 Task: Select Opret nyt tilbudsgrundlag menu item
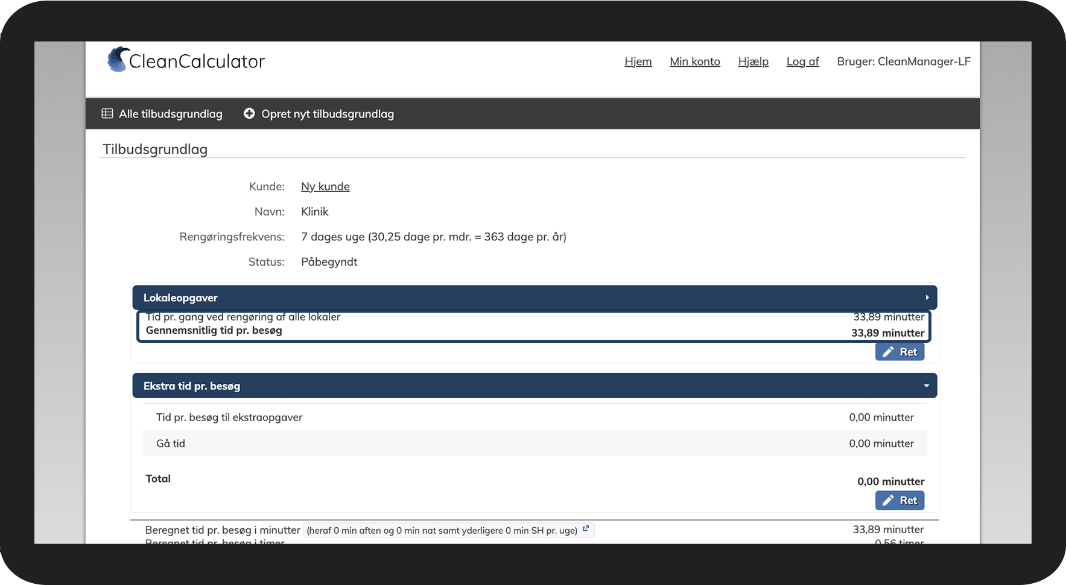pyautogui.click(x=319, y=114)
